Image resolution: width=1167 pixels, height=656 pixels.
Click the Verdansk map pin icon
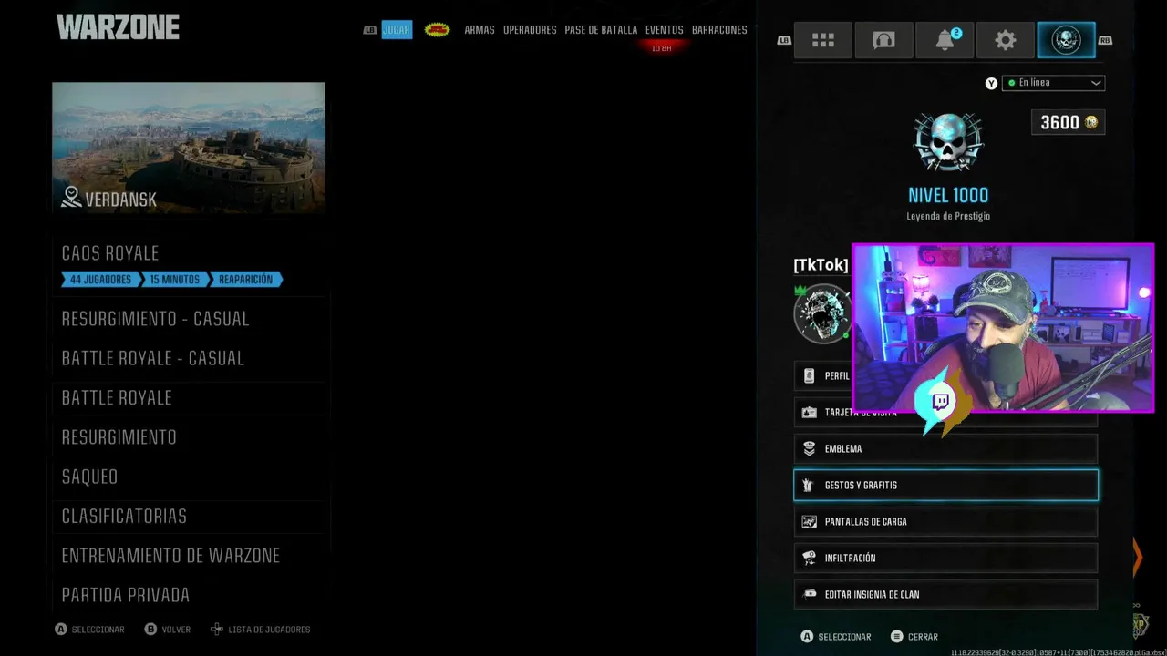tap(71, 197)
